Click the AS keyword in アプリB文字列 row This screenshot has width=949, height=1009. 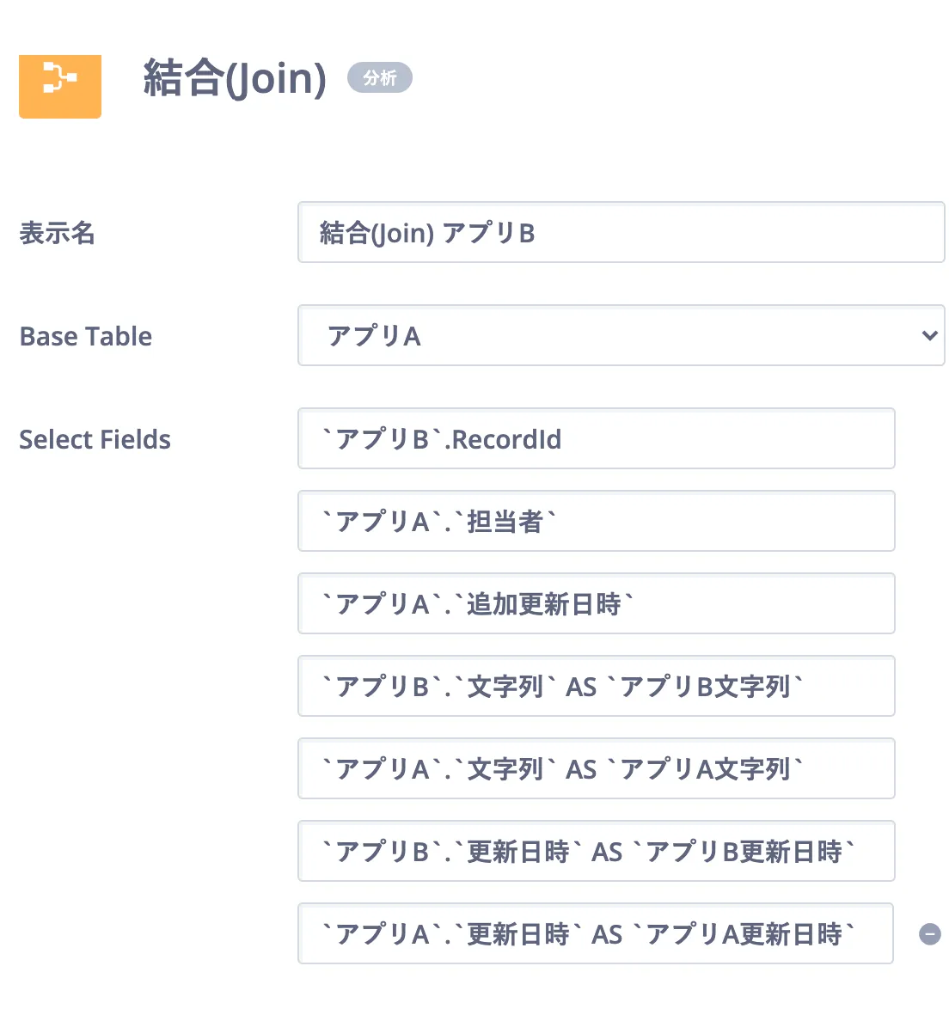[581, 687]
